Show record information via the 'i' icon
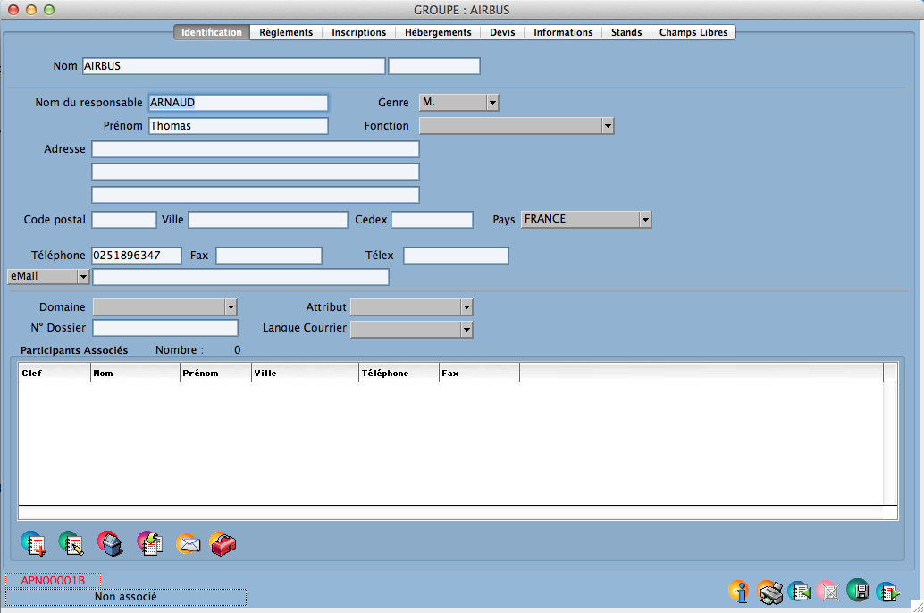This screenshot has width=924, height=613. click(738, 592)
